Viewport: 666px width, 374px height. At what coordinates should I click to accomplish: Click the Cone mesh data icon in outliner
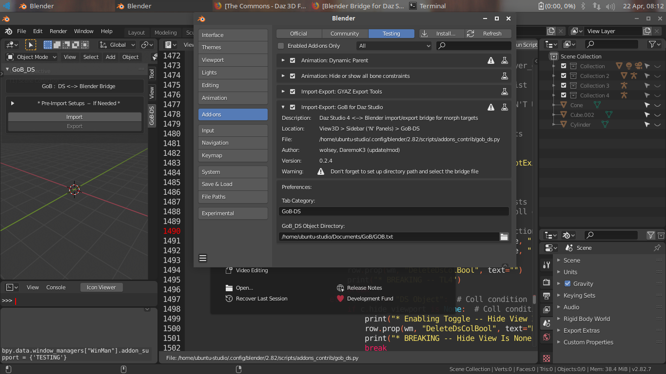pos(597,105)
